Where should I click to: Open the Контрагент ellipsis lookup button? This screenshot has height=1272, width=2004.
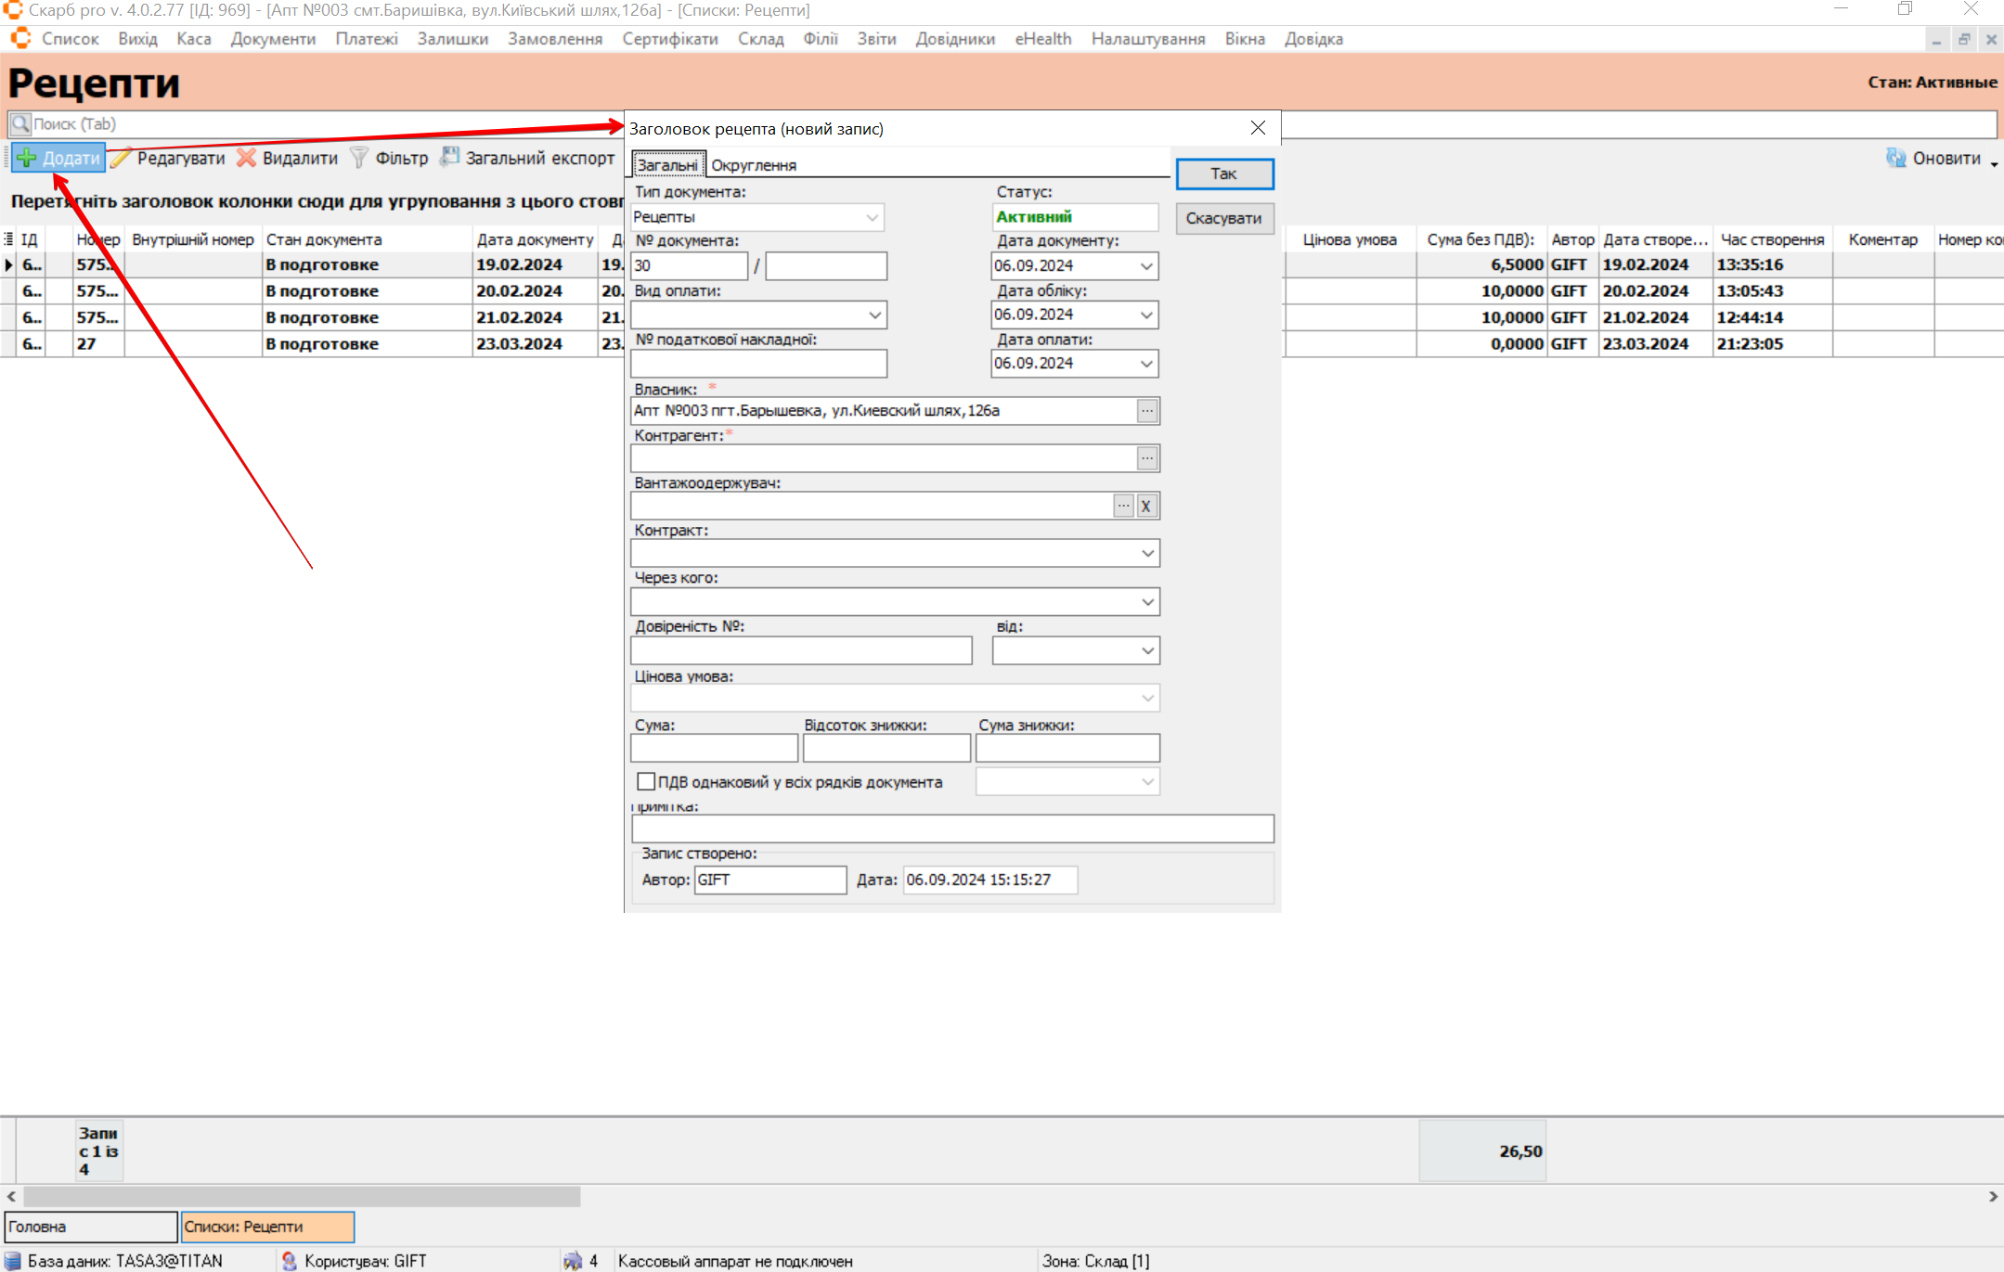1147,458
